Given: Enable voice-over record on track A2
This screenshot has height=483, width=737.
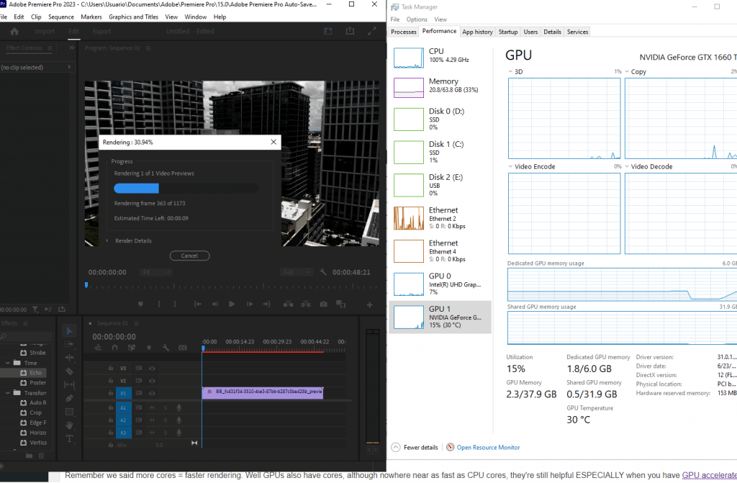Looking at the screenshot, I should [178, 420].
